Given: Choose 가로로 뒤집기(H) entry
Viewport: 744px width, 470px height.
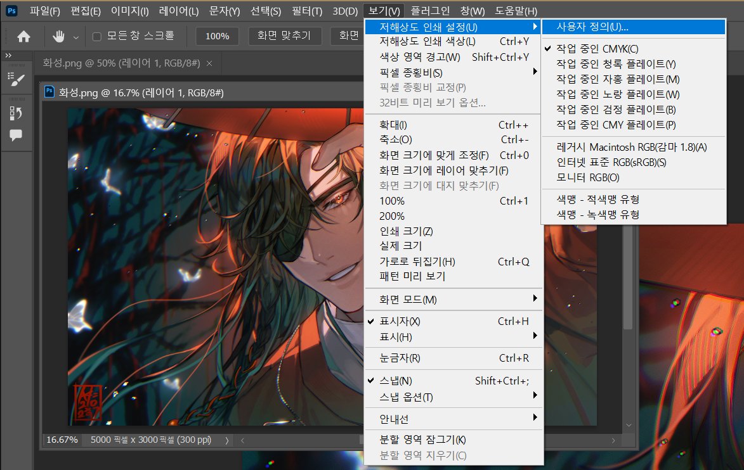Looking at the screenshot, I should (453, 261).
